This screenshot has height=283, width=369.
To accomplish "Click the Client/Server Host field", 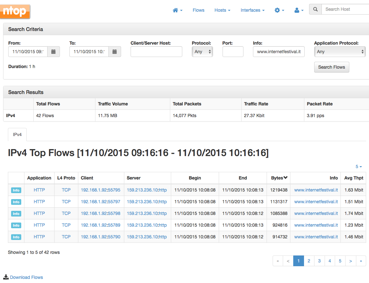I will 156,52.
